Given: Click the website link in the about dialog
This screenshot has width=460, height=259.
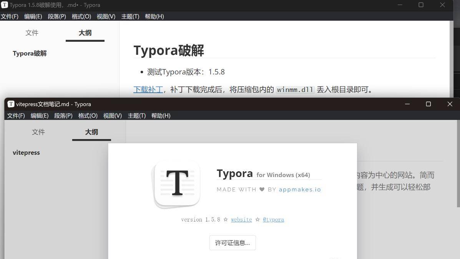Looking at the screenshot, I should [x=241, y=219].
